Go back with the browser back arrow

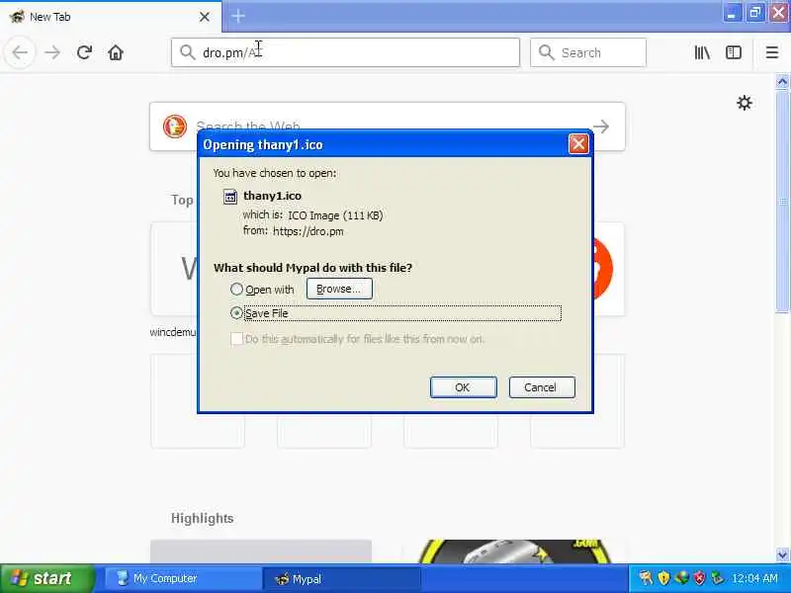point(20,52)
